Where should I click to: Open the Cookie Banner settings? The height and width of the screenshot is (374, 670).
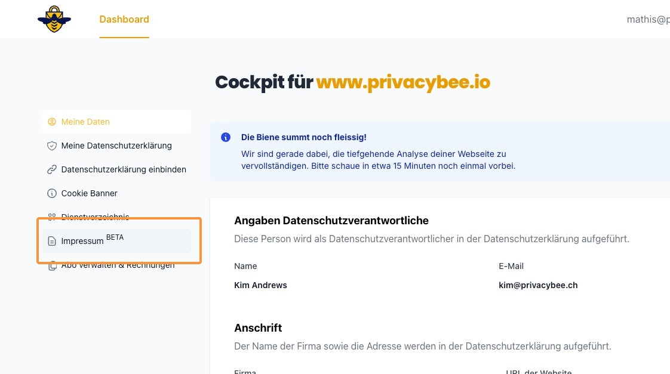89,193
